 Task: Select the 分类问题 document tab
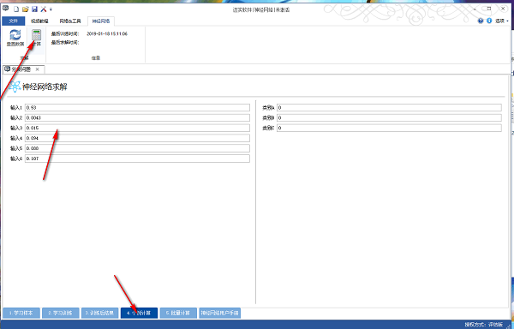point(21,69)
